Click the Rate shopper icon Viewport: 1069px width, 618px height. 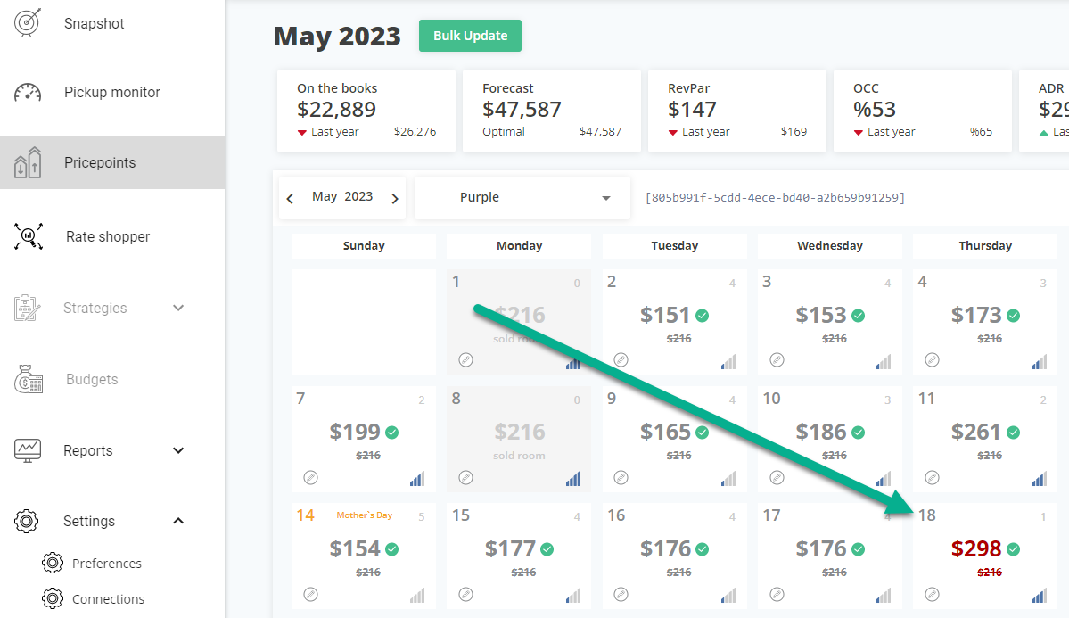click(29, 236)
